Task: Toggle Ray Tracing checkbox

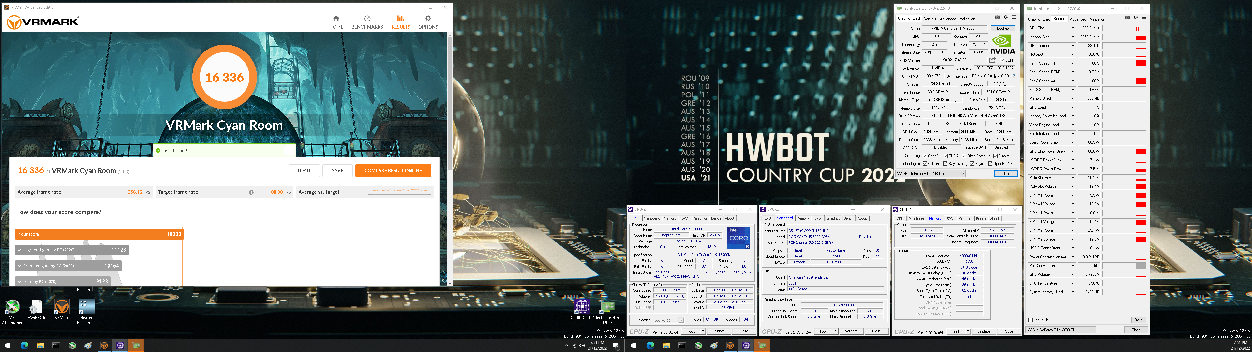Action: (x=946, y=164)
